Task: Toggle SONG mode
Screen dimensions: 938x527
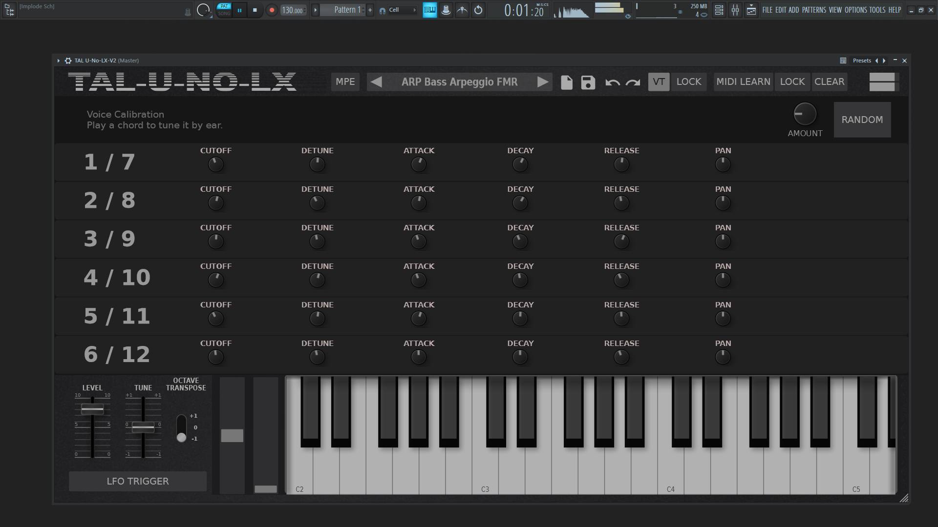Action: [224, 14]
